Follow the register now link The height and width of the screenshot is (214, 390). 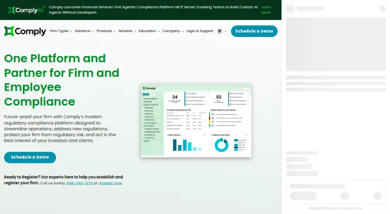(x=110, y=183)
